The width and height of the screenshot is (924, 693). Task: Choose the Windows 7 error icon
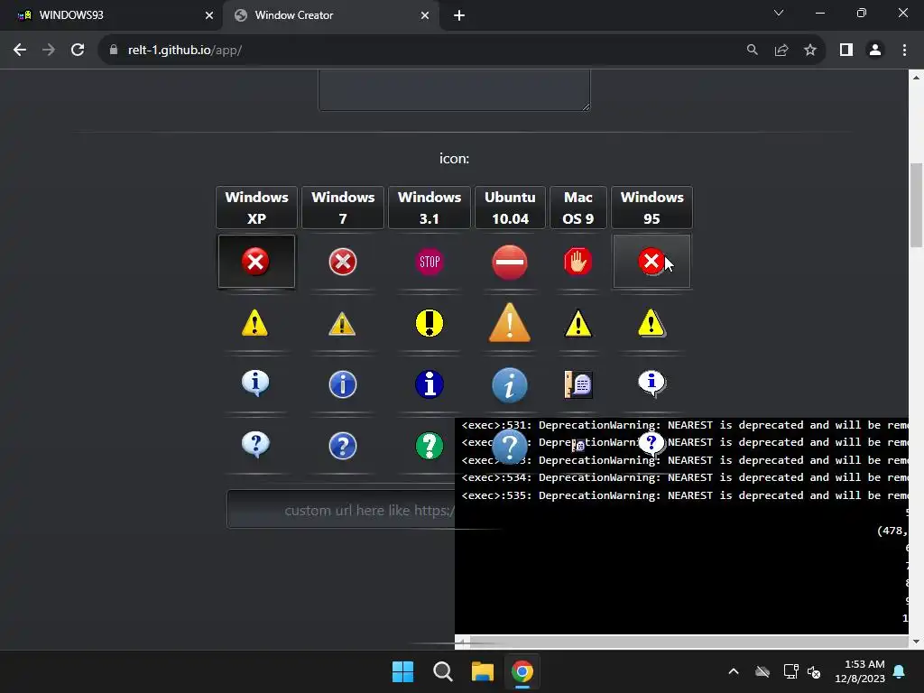(x=342, y=262)
